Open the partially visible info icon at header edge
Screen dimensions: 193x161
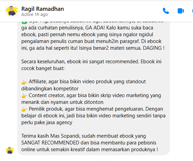pos(193,11)
